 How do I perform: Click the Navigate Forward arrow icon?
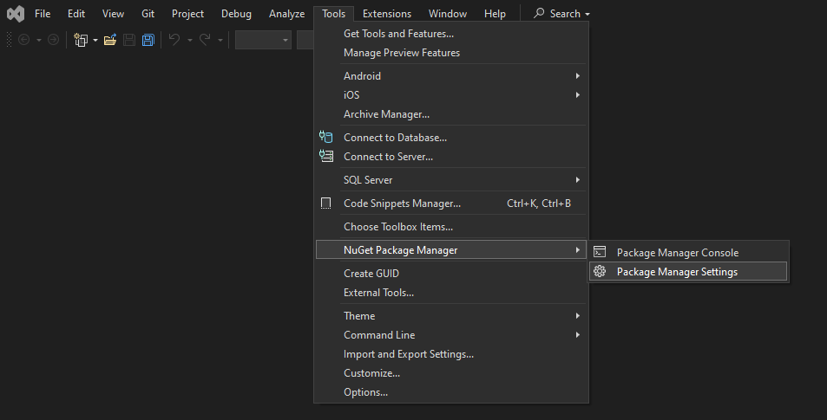point(53,40)
